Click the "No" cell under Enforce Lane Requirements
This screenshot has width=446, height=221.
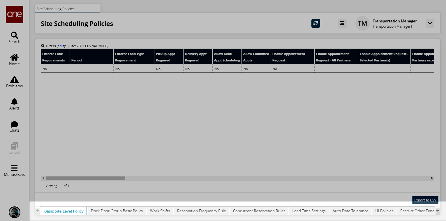pos(55,69)
